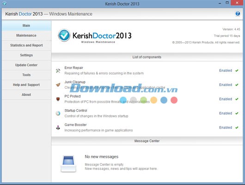Click the 'Message Center' header
245x185 pixels.
tap(147, 141)
